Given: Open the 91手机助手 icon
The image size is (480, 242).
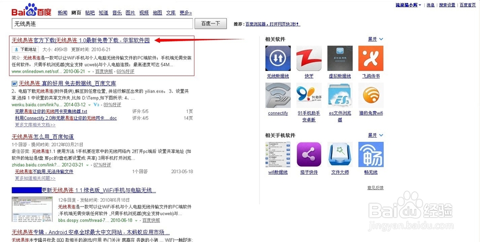Looking at the screenshot, I should coord(309,95).
